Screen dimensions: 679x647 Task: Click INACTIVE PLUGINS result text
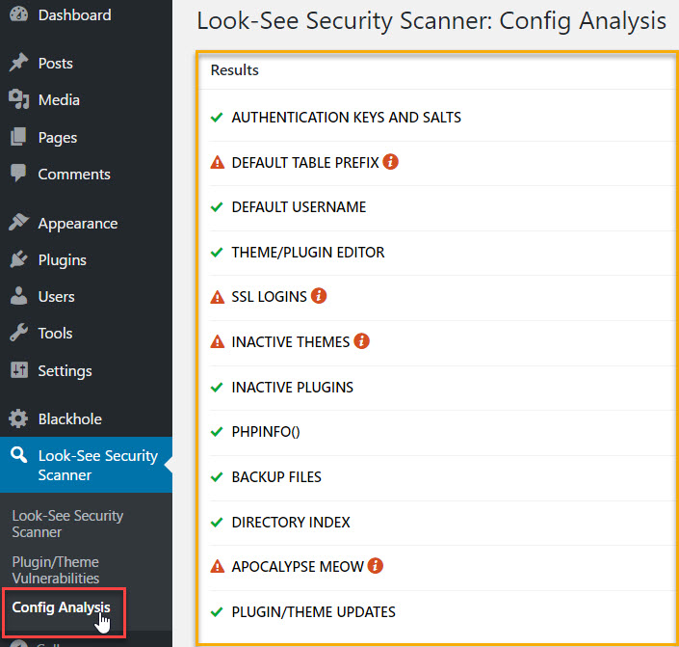click(x=292, y=387)
